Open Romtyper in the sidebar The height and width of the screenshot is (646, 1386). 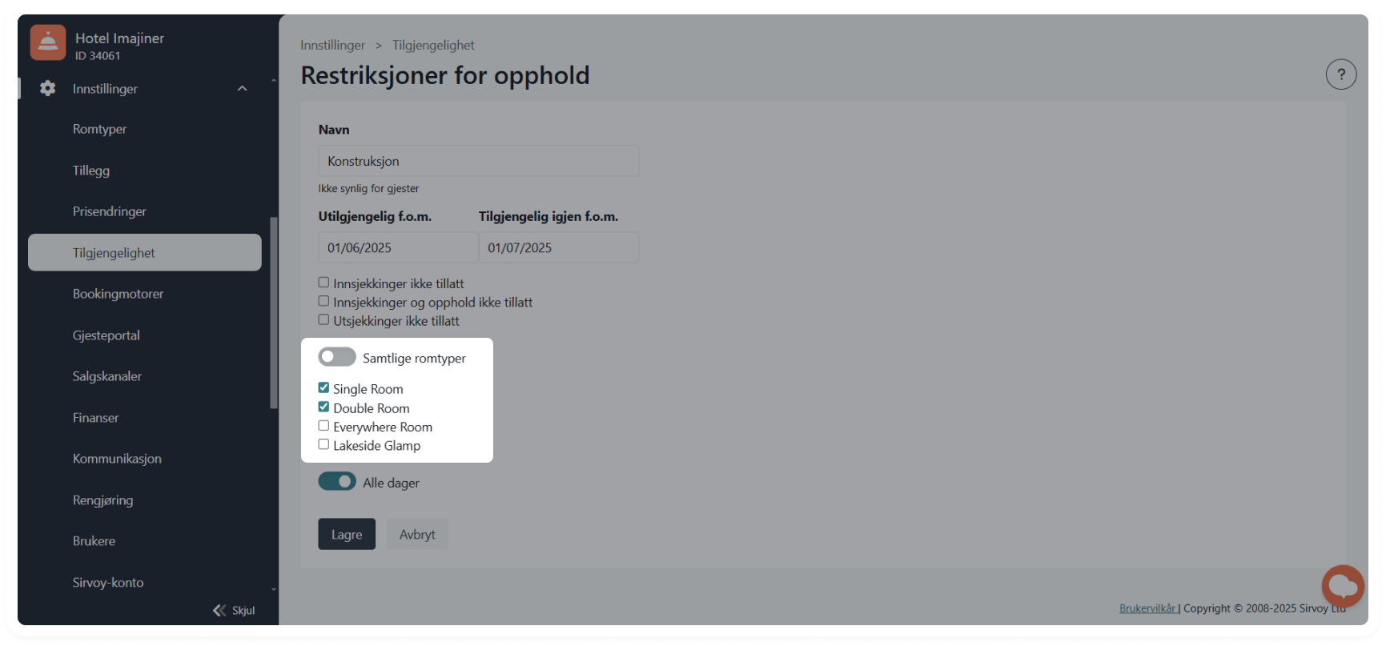[100, 129]
